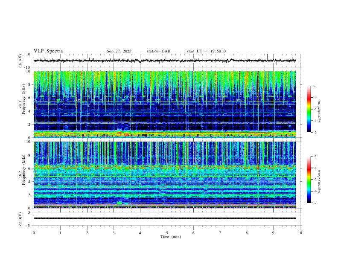Click the ch.3 voltage trace bar
Image resolution: width=338 pixels, height=261 pixels.
[x=165, y=218]
